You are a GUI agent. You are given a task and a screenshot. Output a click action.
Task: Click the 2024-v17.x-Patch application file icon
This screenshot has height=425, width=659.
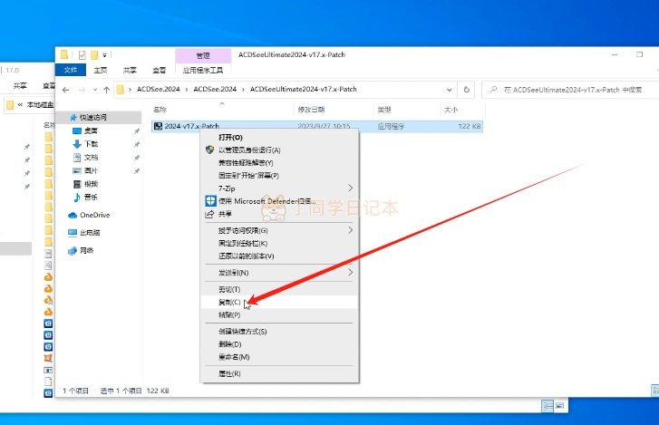[158, 126]
